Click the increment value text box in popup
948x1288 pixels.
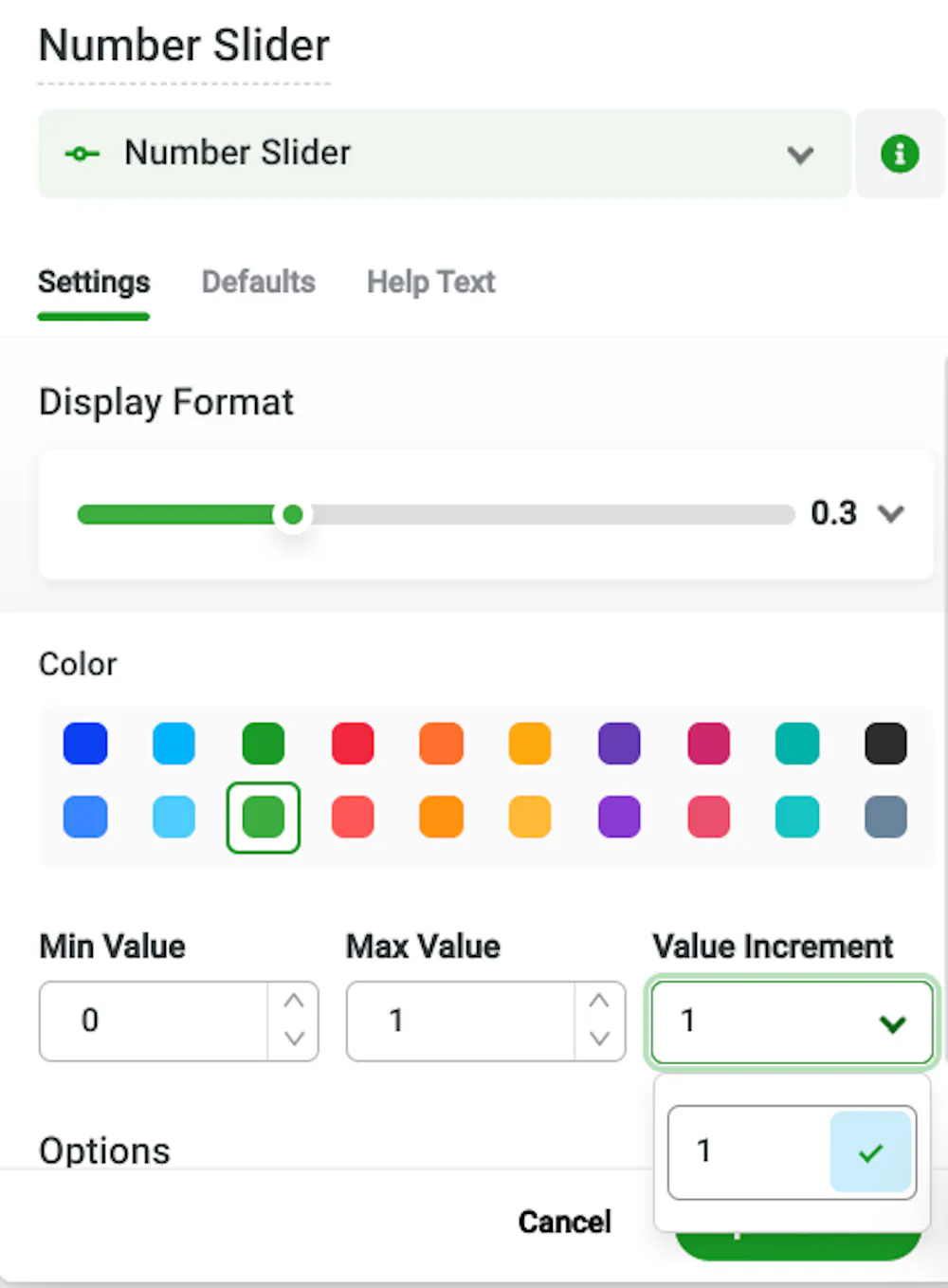coord(749,1151)
